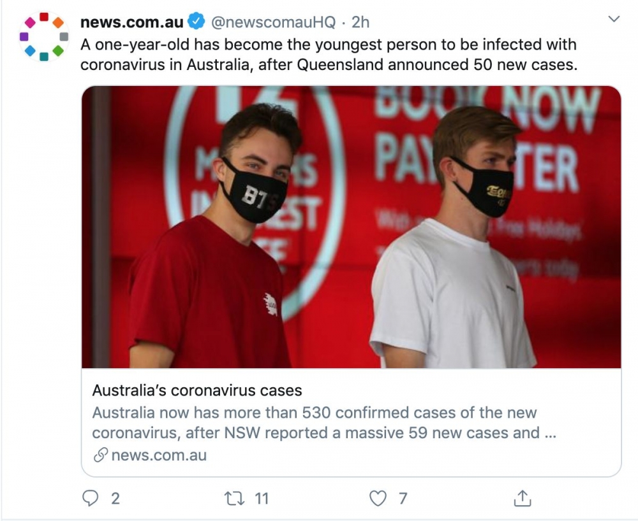Click the BTS face mask in the photo
Image resolution: width=638 pixels, height=521 pixels.
[254, 193]
